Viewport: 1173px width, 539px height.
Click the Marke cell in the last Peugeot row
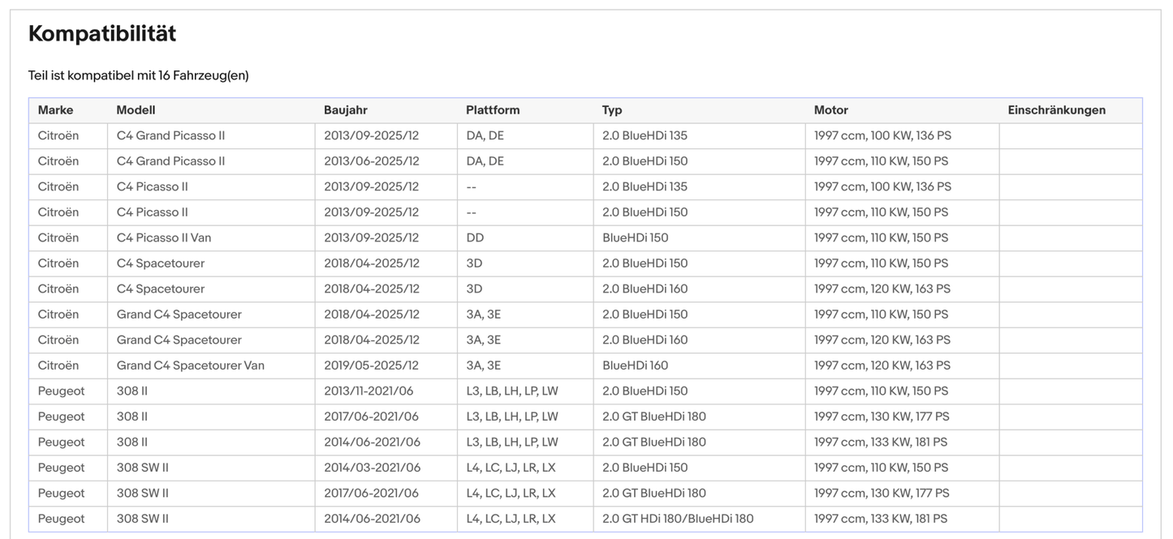tap(61, 519)
